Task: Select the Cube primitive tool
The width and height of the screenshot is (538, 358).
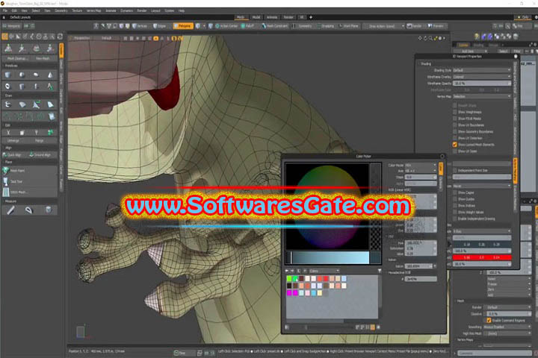Action: (x=8, y=75)
